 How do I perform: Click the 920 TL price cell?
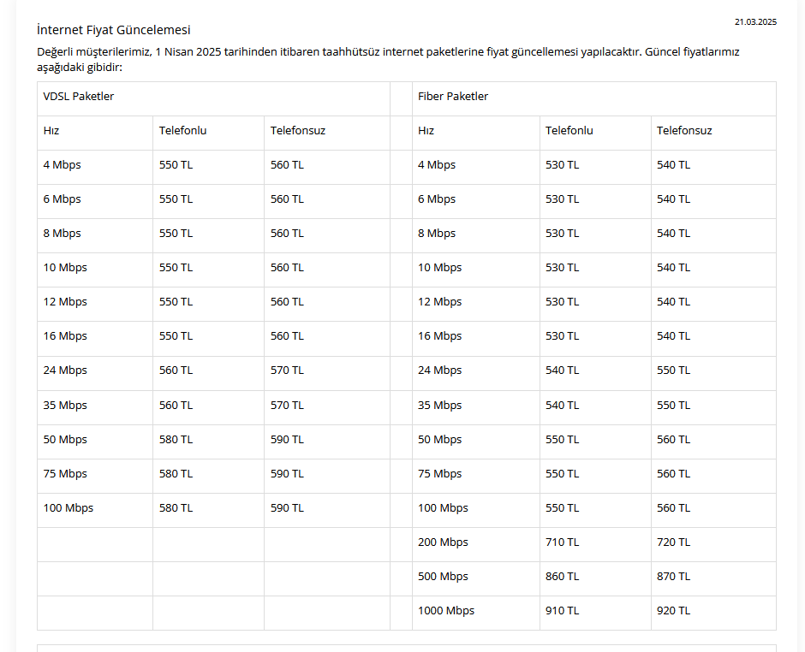(673, 611)
